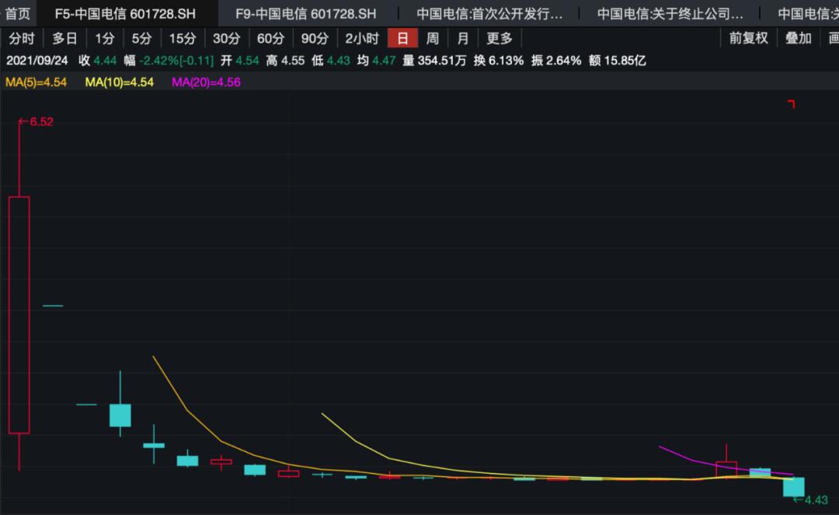The image size is (839, 515).
Task: Click the 振 2.64% amplitude value
Action: point(556,61)
